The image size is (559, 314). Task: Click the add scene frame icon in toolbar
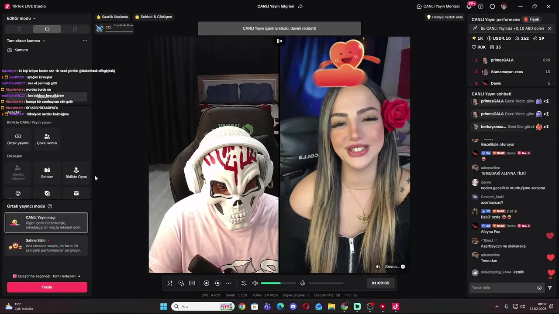[192, 283]
